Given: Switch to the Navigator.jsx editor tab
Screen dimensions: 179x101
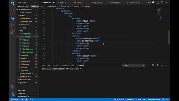Looking at the screenshot, I should point(115,3).
